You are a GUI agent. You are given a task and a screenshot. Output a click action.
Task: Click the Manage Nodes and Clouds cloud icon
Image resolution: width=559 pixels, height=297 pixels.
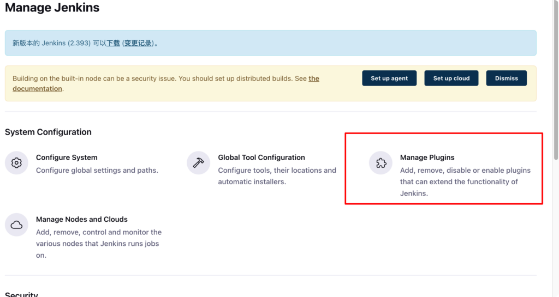pos(16,225)
